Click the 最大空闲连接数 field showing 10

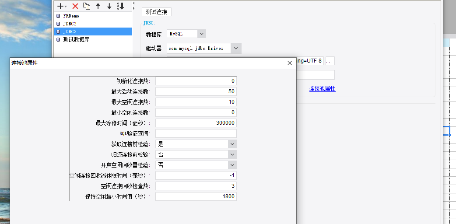point(196,102)
